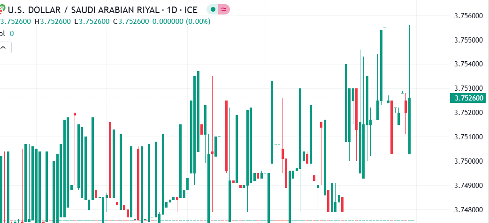Click the volume indicator value 0
Screen dimensions: 489x223
coord(12,34)
